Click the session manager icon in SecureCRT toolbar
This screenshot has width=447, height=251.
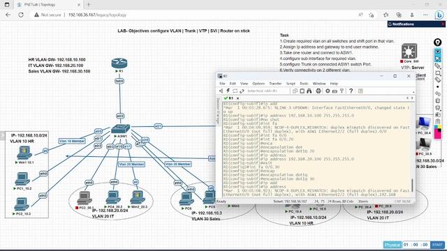click(x=221, y=91)
